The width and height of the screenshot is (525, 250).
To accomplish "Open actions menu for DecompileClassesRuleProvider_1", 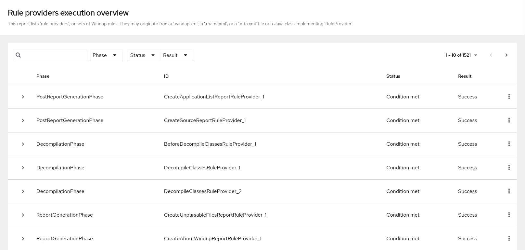I will pyautogui.click(x=509, y=167).
